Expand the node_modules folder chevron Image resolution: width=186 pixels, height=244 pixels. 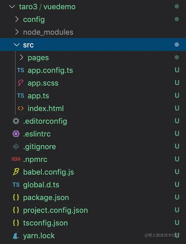tap(17, 32)
